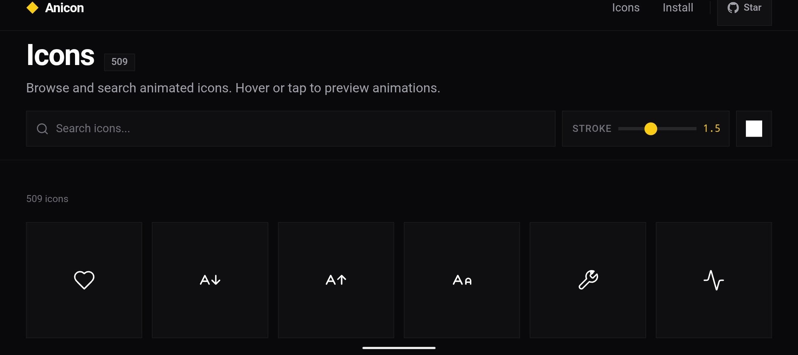Open the Aa letter case icon tile
The image size is (798, 355).
tap(462, 280)
